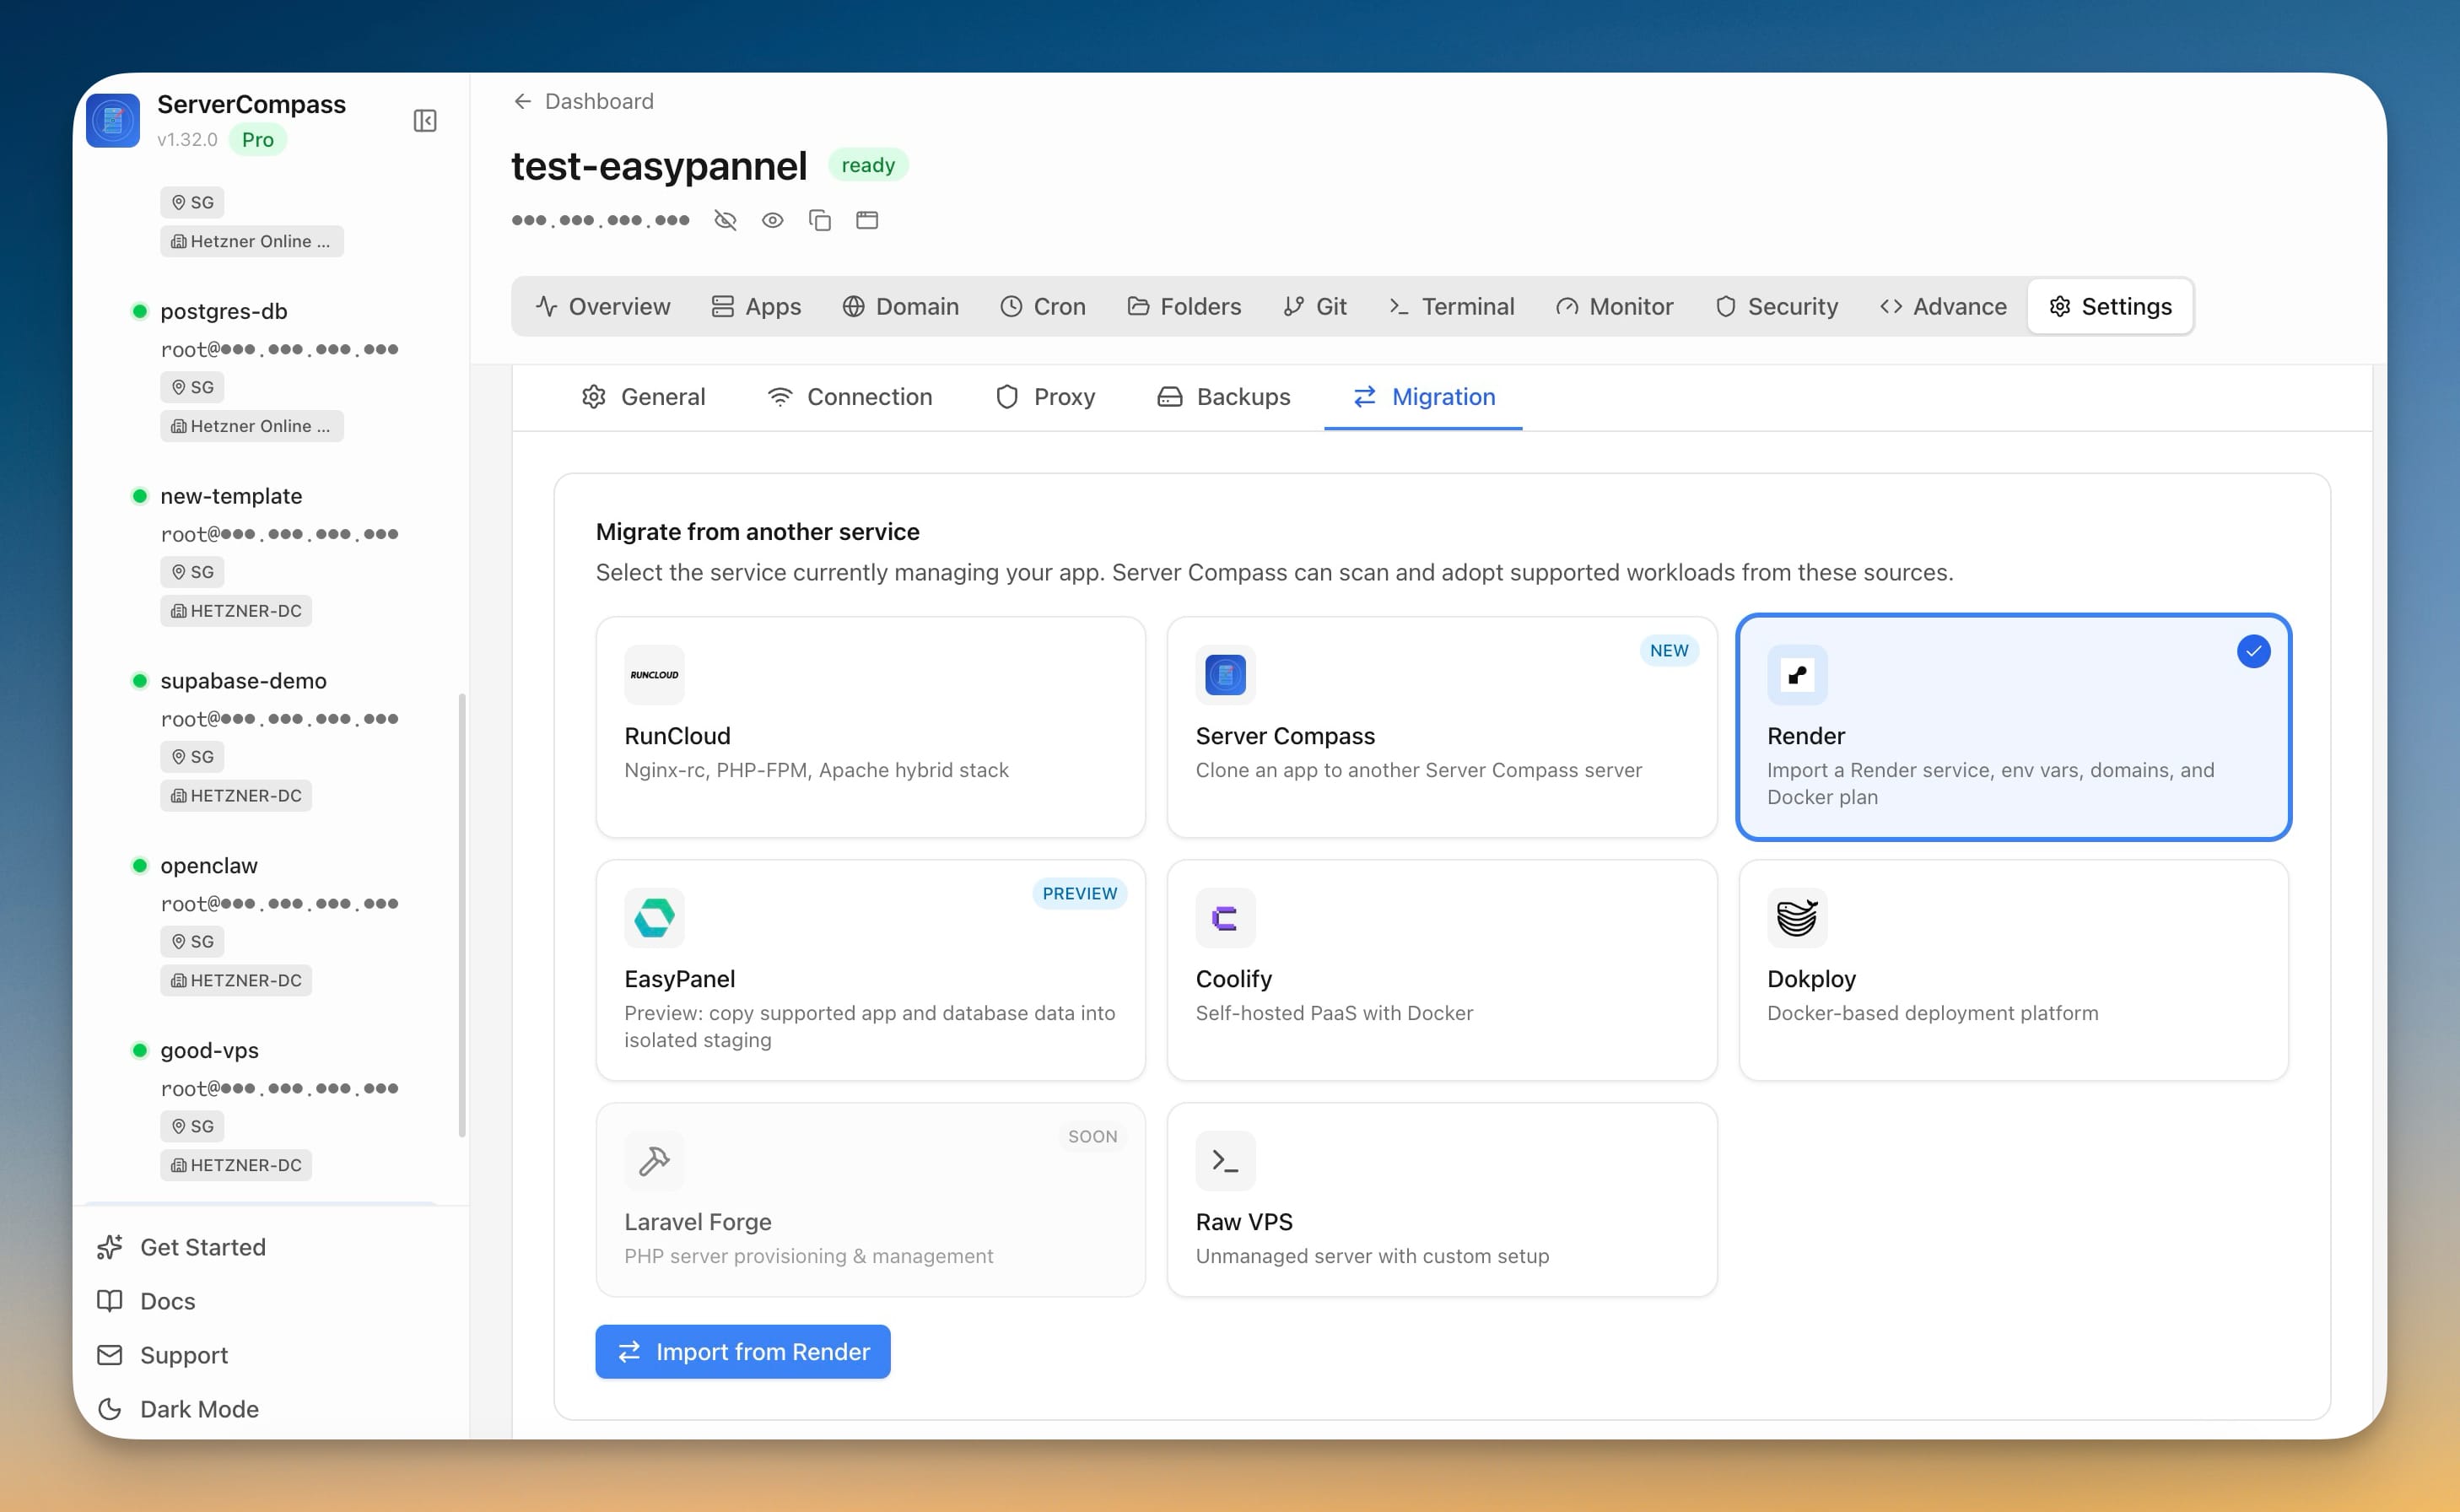Open the Support link

point(163,1355)
